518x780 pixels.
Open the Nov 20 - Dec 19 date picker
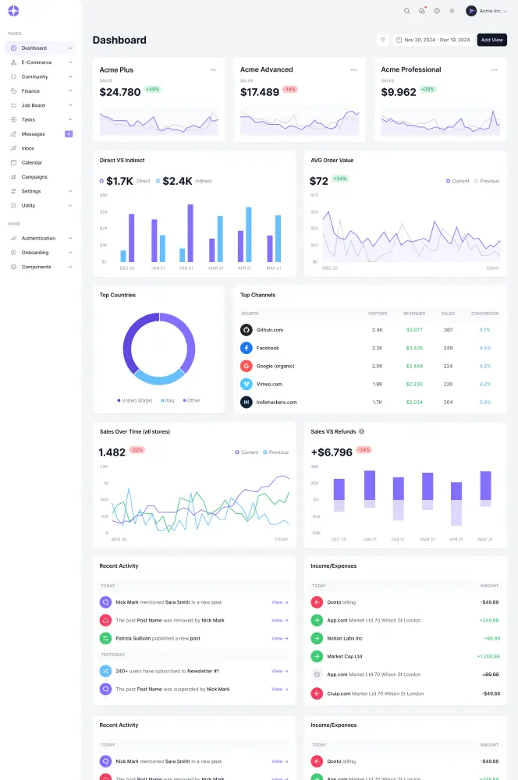(433, 40)
